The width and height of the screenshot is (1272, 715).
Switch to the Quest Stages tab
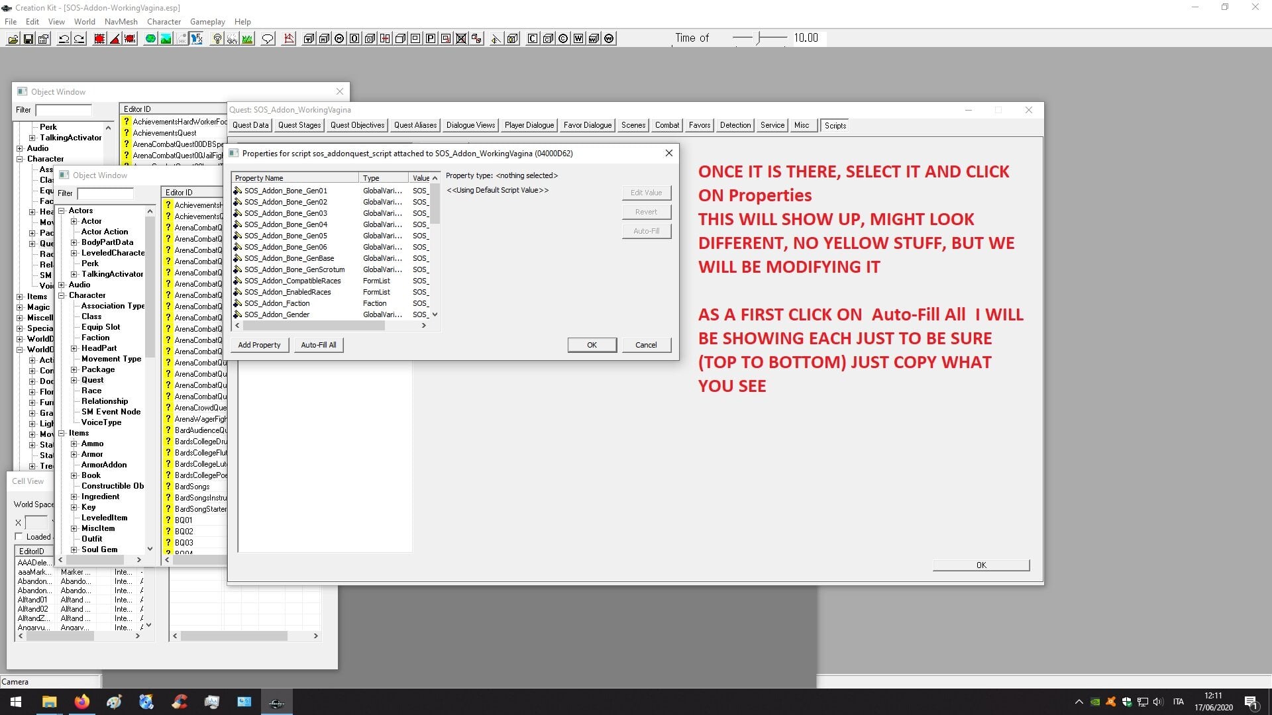[x=299, y=125]
